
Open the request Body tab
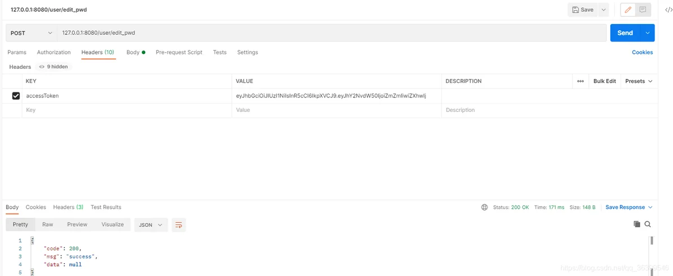point(136,52)
